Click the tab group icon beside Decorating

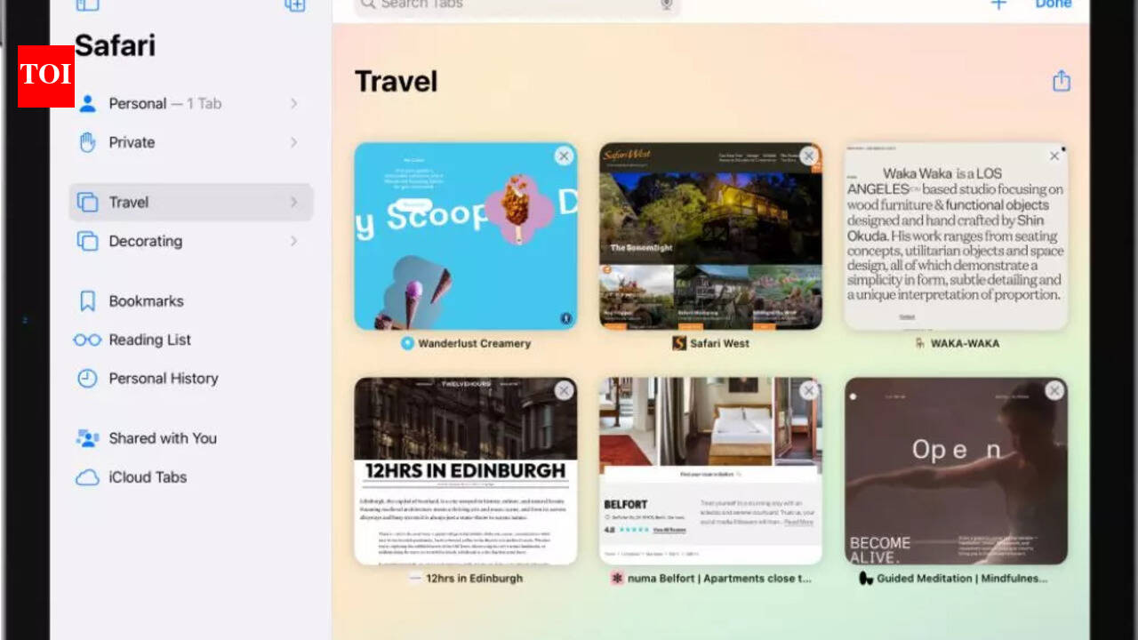tap(87, 242)
